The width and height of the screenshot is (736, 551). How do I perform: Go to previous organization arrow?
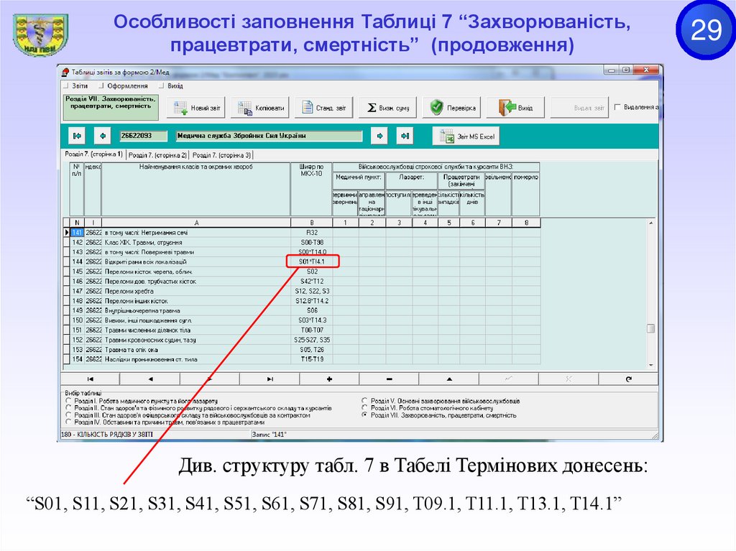click(103, 136)
